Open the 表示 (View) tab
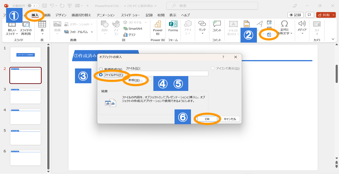Image resolution: width=339 pixels, height=174 pixels. tap(173, 15)
